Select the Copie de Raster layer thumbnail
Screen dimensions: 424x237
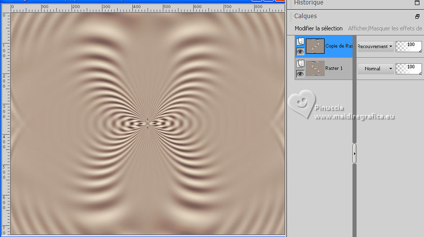tap(315, 46)
